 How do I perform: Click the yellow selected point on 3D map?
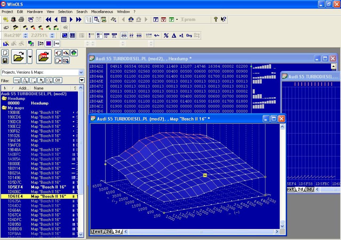pyautogui.click(x=205, y=175)
